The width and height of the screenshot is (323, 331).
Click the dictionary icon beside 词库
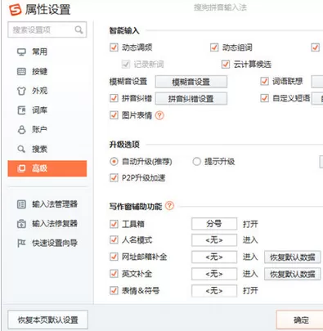pos(21,110)
